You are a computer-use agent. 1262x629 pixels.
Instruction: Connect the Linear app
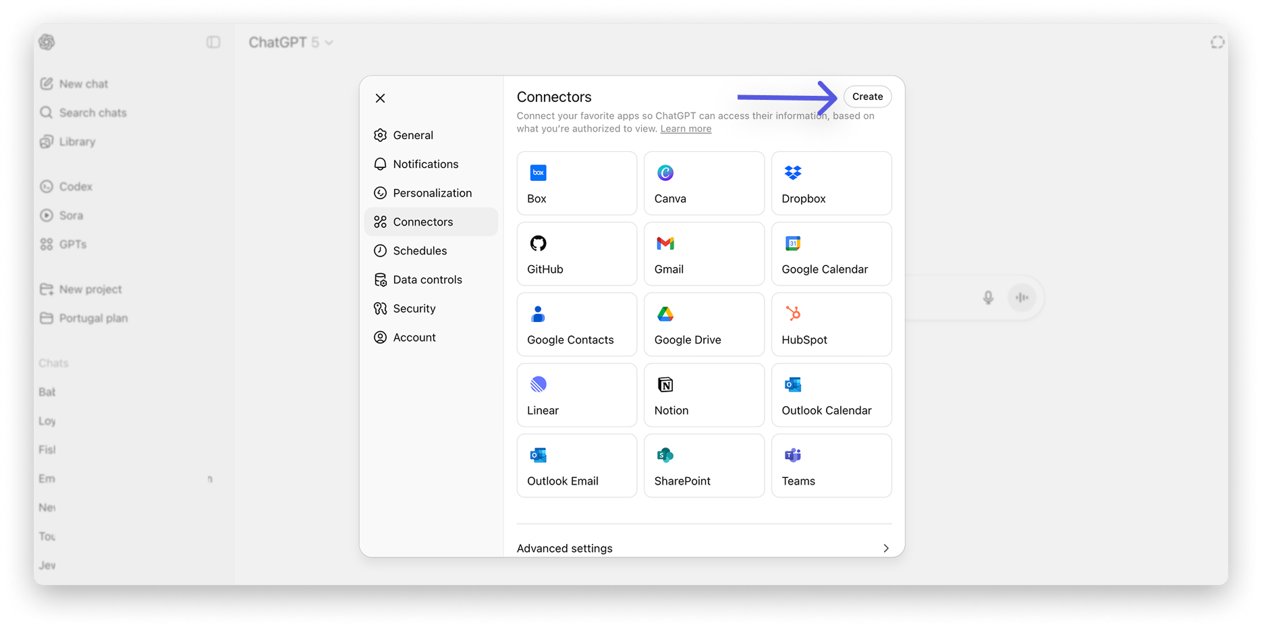(576, 395)
